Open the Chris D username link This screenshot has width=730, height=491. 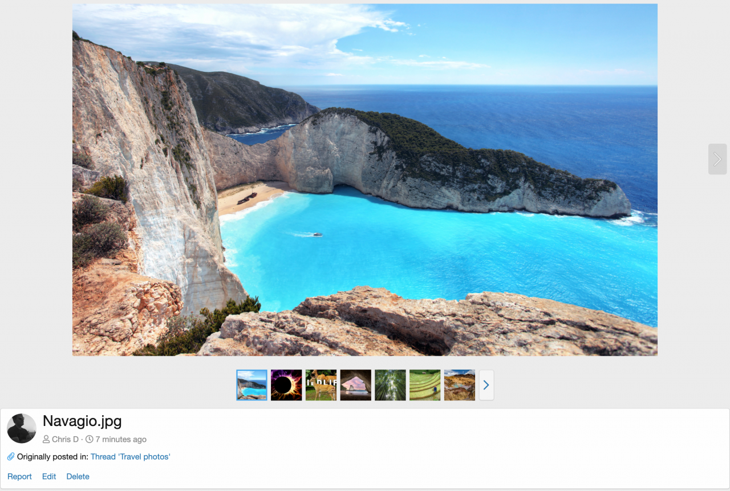[65, 439]
